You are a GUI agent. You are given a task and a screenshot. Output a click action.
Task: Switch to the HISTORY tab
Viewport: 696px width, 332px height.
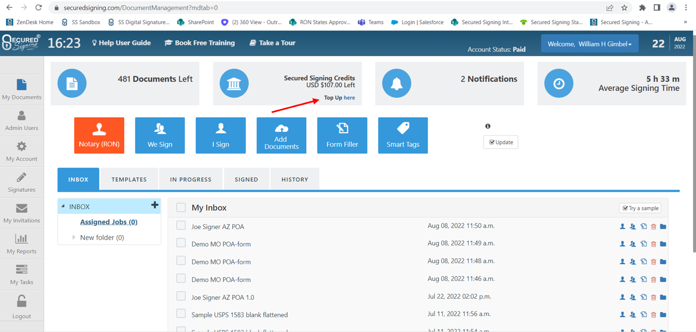point(295,179)
